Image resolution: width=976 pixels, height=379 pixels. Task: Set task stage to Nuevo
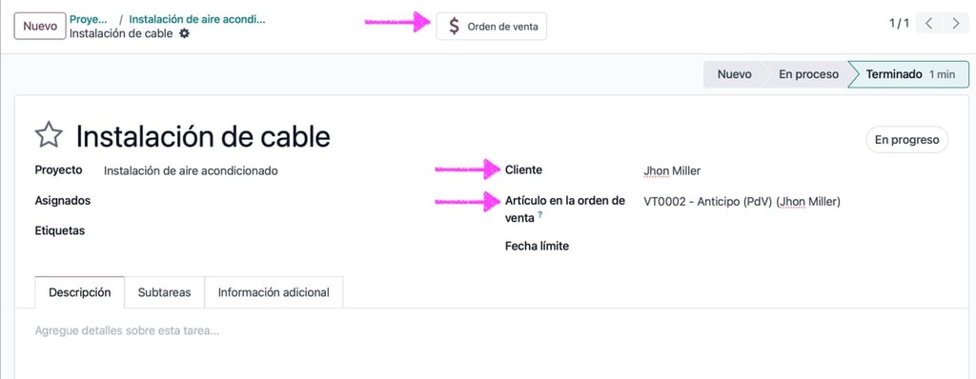point(734,74)
